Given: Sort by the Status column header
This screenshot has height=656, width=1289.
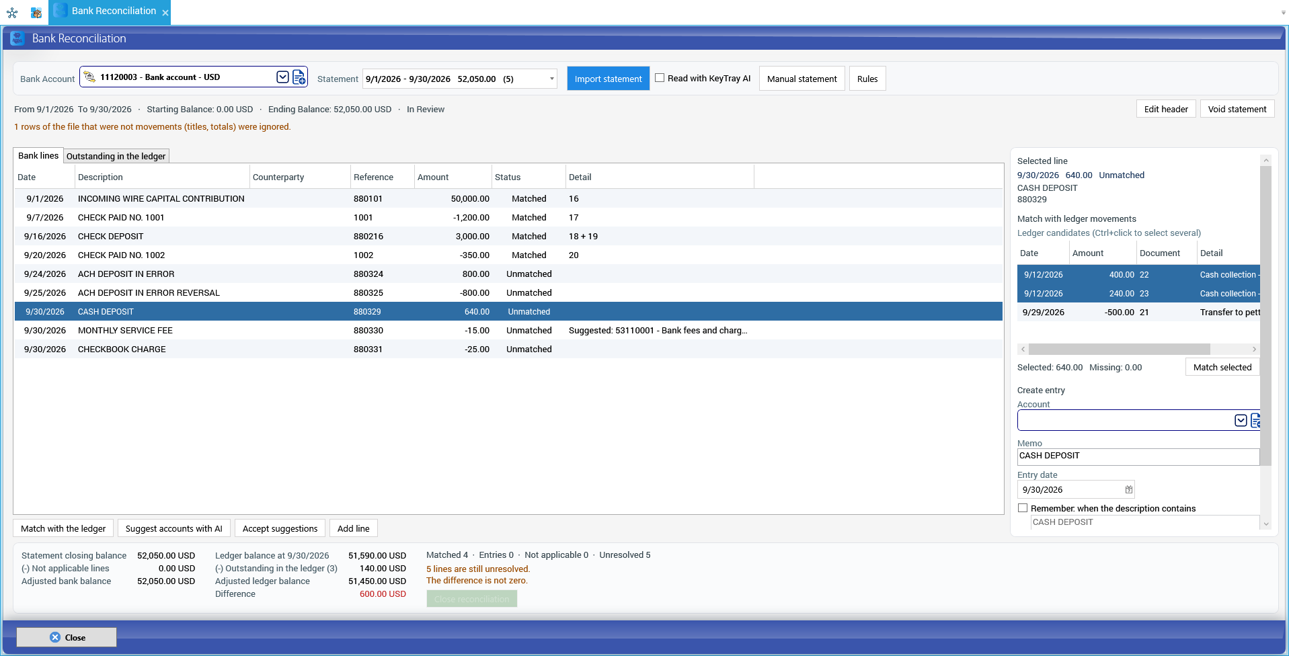Looking at the screenshot, I should pyautogui.click(x=529, y=177).
